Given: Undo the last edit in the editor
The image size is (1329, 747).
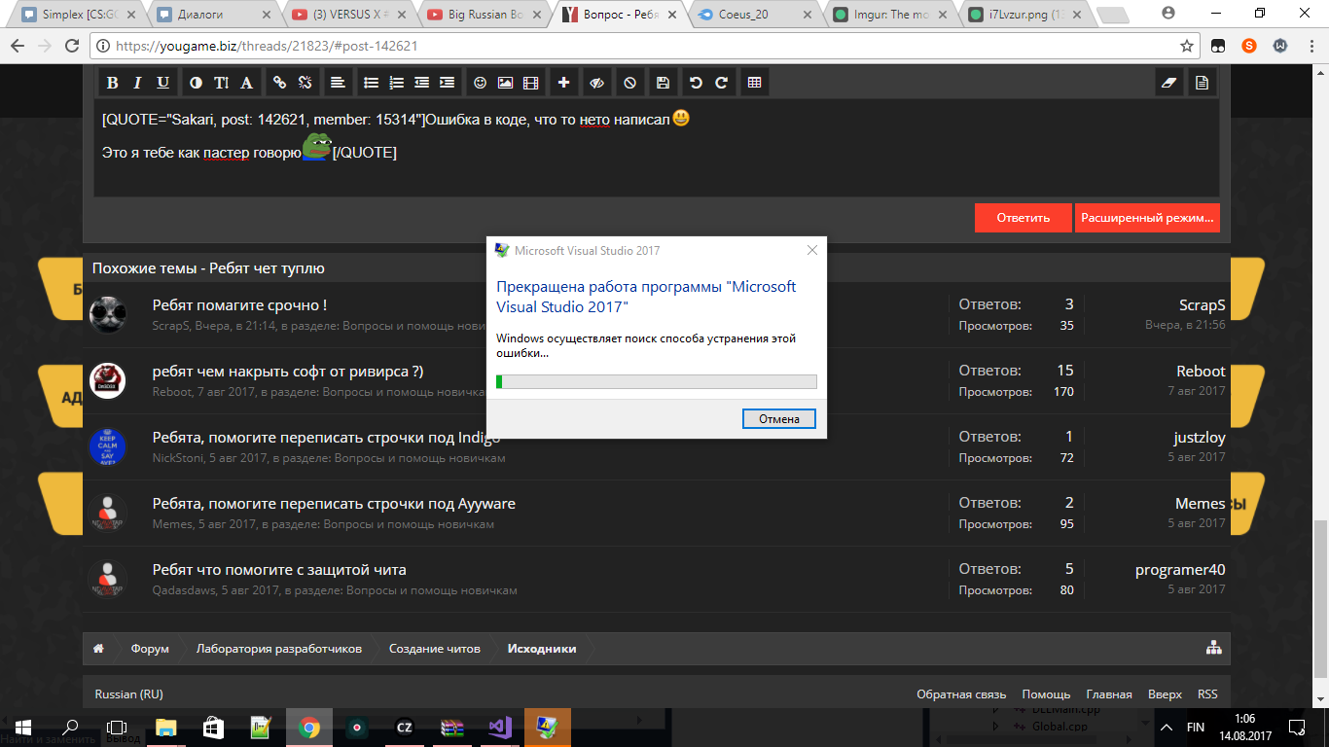Looking at the screenshot, I should pyautogui.click(x=697, y=83).
